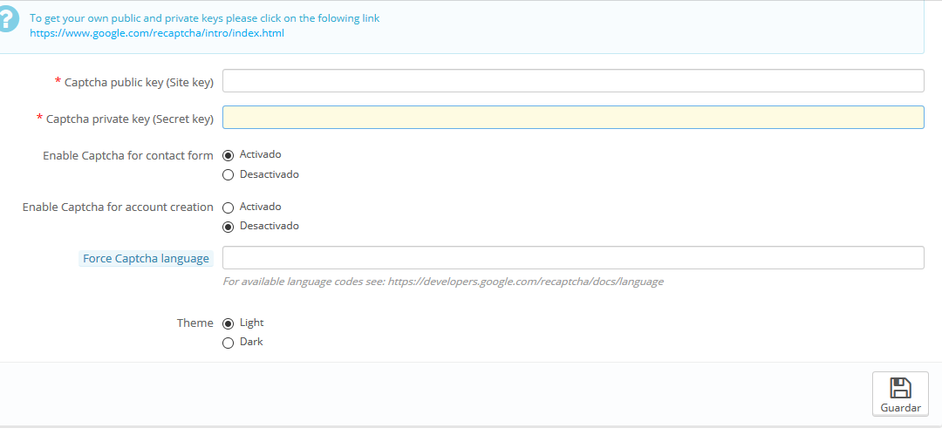Viewport: 942px width, 435px height.
Task: Open the Google reCAPTCHA intro link
Action: [x=157, y=33]
